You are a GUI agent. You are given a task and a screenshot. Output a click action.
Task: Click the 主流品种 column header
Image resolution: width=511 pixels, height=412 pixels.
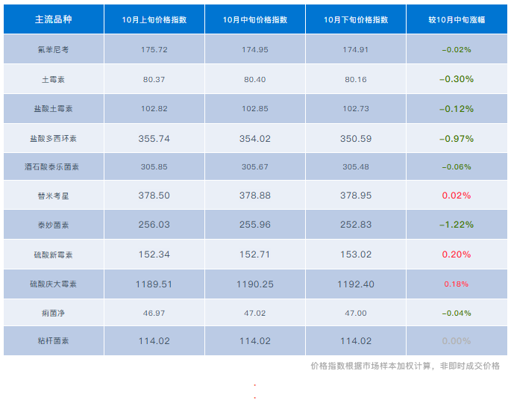tap(53, 19)
